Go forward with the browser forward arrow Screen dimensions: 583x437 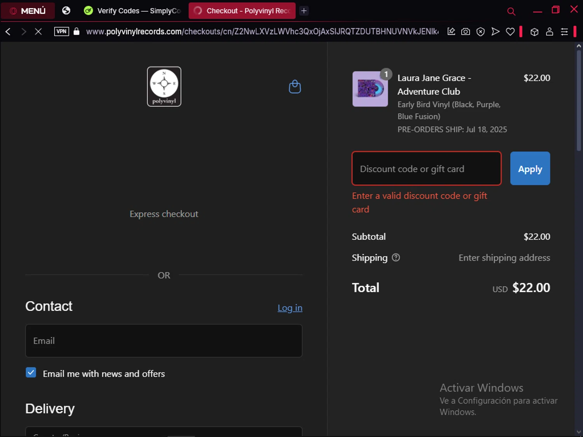pos(24,31)
